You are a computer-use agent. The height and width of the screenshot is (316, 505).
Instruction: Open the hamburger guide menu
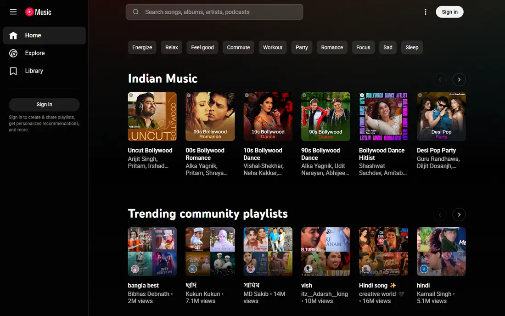(x=13, y=12)
